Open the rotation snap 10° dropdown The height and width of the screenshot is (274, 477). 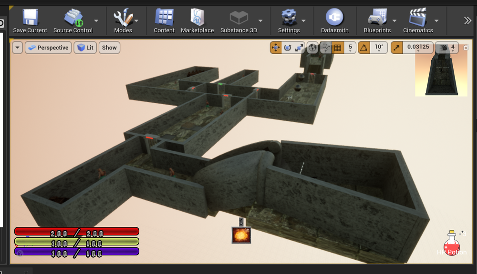pos(379,48)
